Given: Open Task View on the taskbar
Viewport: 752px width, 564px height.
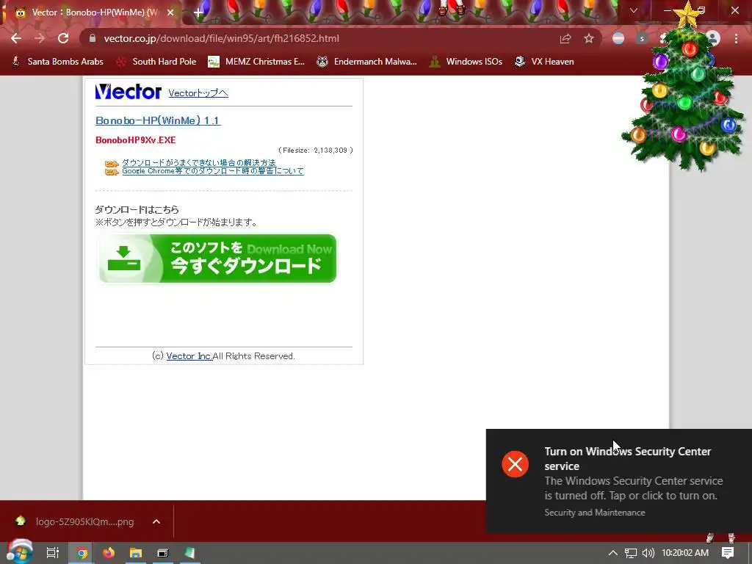Looking at the screenshot, I should (x=52, y=553).
